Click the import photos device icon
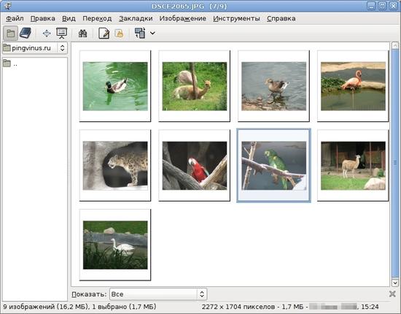 (140, 33)
